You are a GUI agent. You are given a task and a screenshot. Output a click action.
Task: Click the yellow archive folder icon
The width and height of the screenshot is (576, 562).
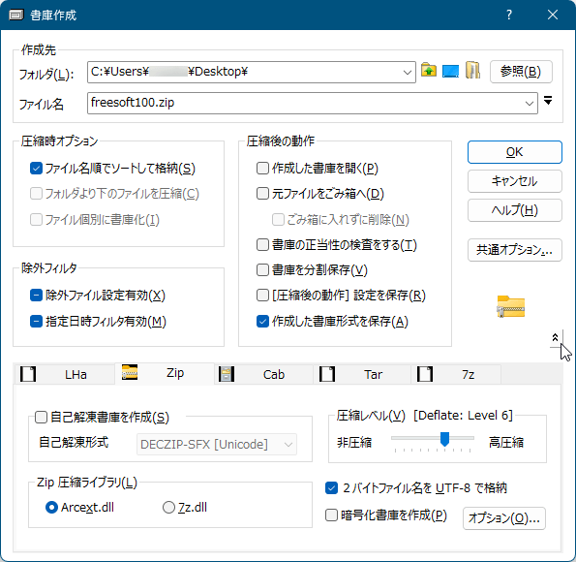(472, 70)
